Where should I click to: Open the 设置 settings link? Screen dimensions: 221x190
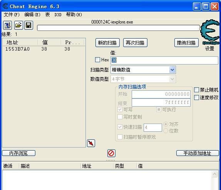(x=209, y=49)
